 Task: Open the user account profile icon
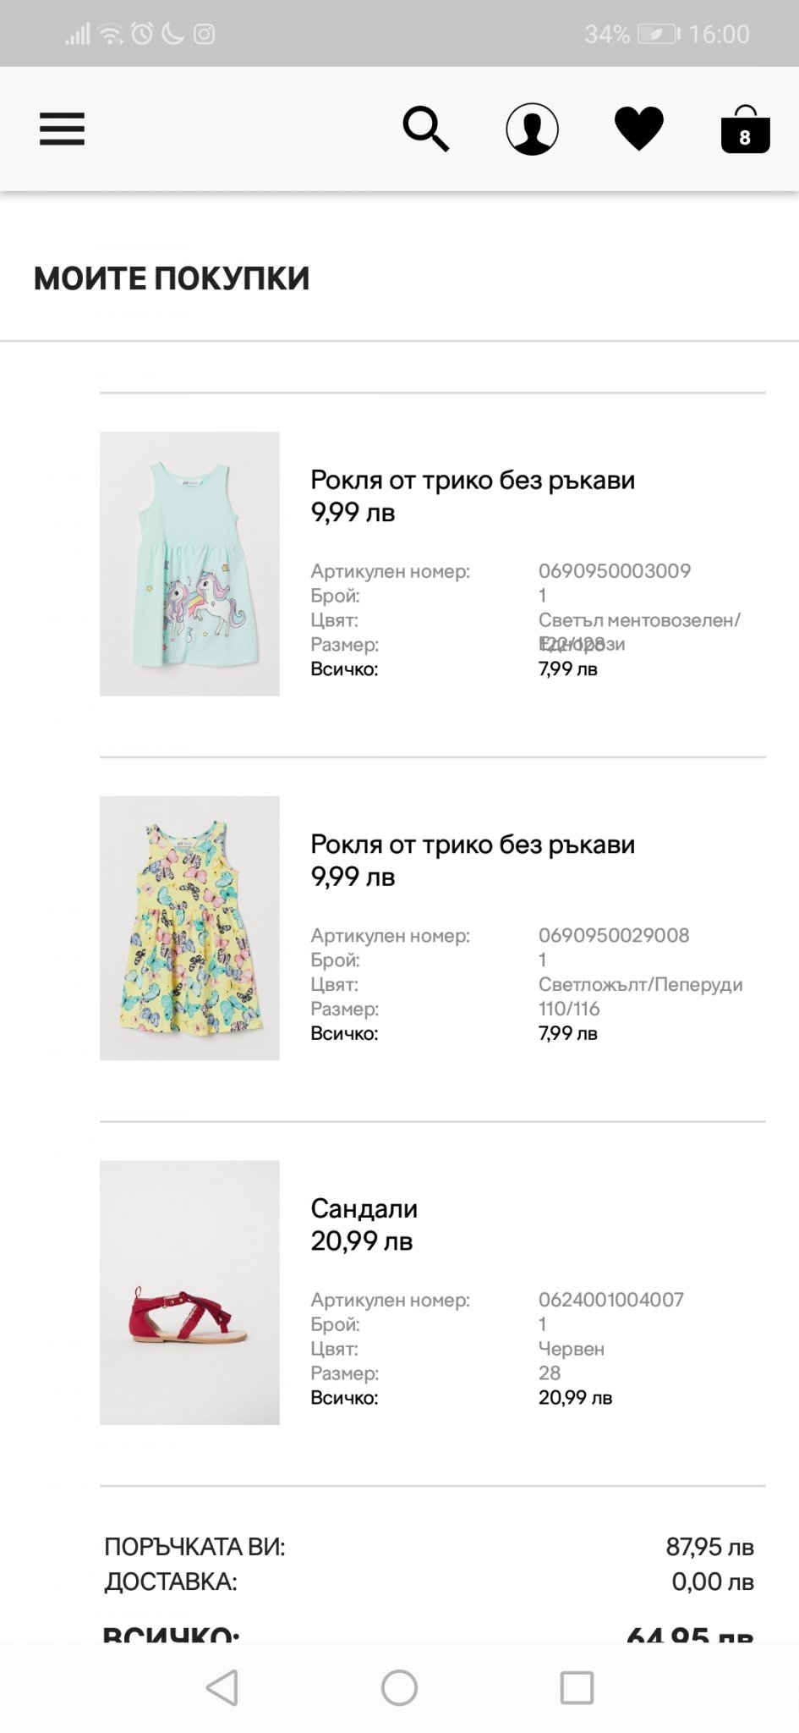(532, 129)
